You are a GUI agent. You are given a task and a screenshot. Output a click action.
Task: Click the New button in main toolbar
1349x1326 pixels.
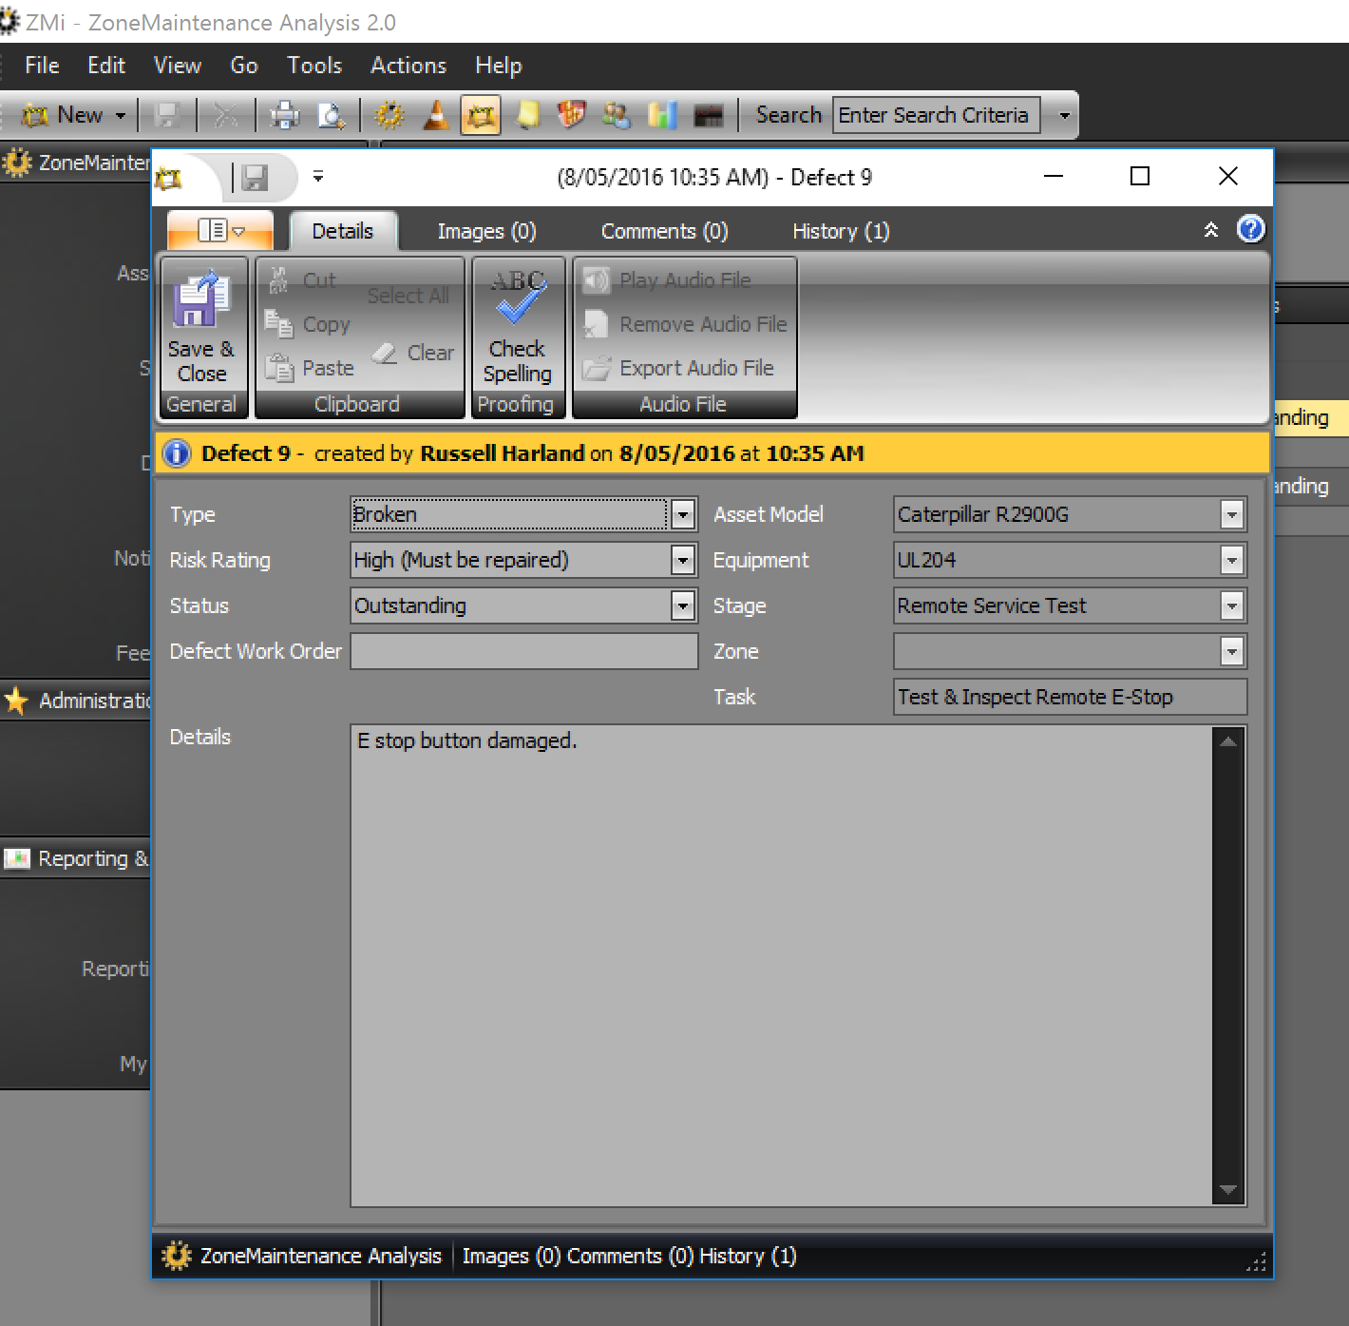[x=64, y=116]
